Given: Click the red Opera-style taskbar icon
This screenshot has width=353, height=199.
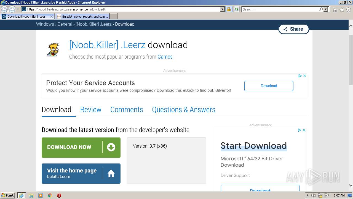Looking at the screenshot, I should 59,195.
